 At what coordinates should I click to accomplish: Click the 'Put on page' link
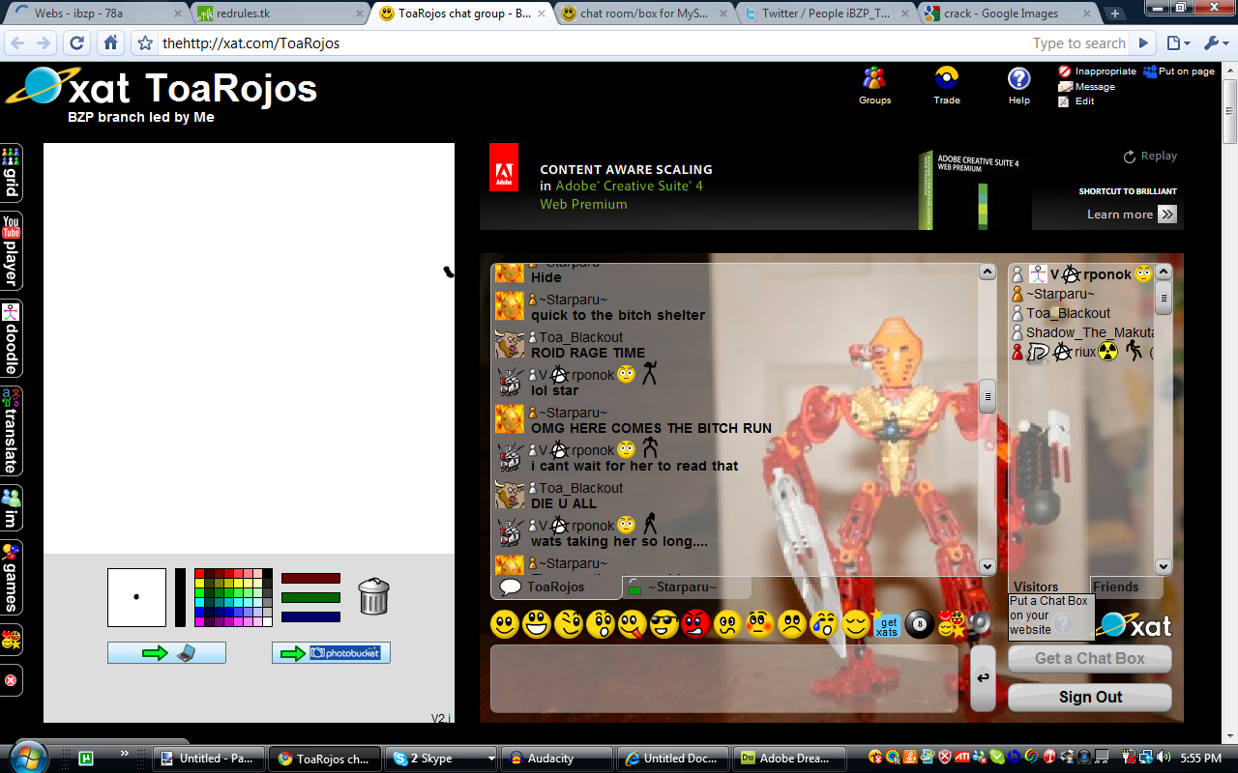click(1179, 72)
